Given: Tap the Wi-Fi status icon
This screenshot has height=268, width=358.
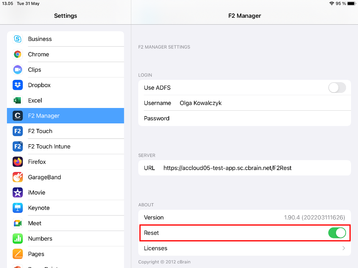Looking at the screenshot, I should 331,3.
